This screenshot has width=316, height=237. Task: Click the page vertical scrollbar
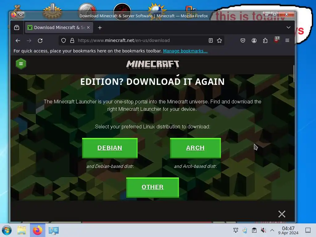point(294,73)
